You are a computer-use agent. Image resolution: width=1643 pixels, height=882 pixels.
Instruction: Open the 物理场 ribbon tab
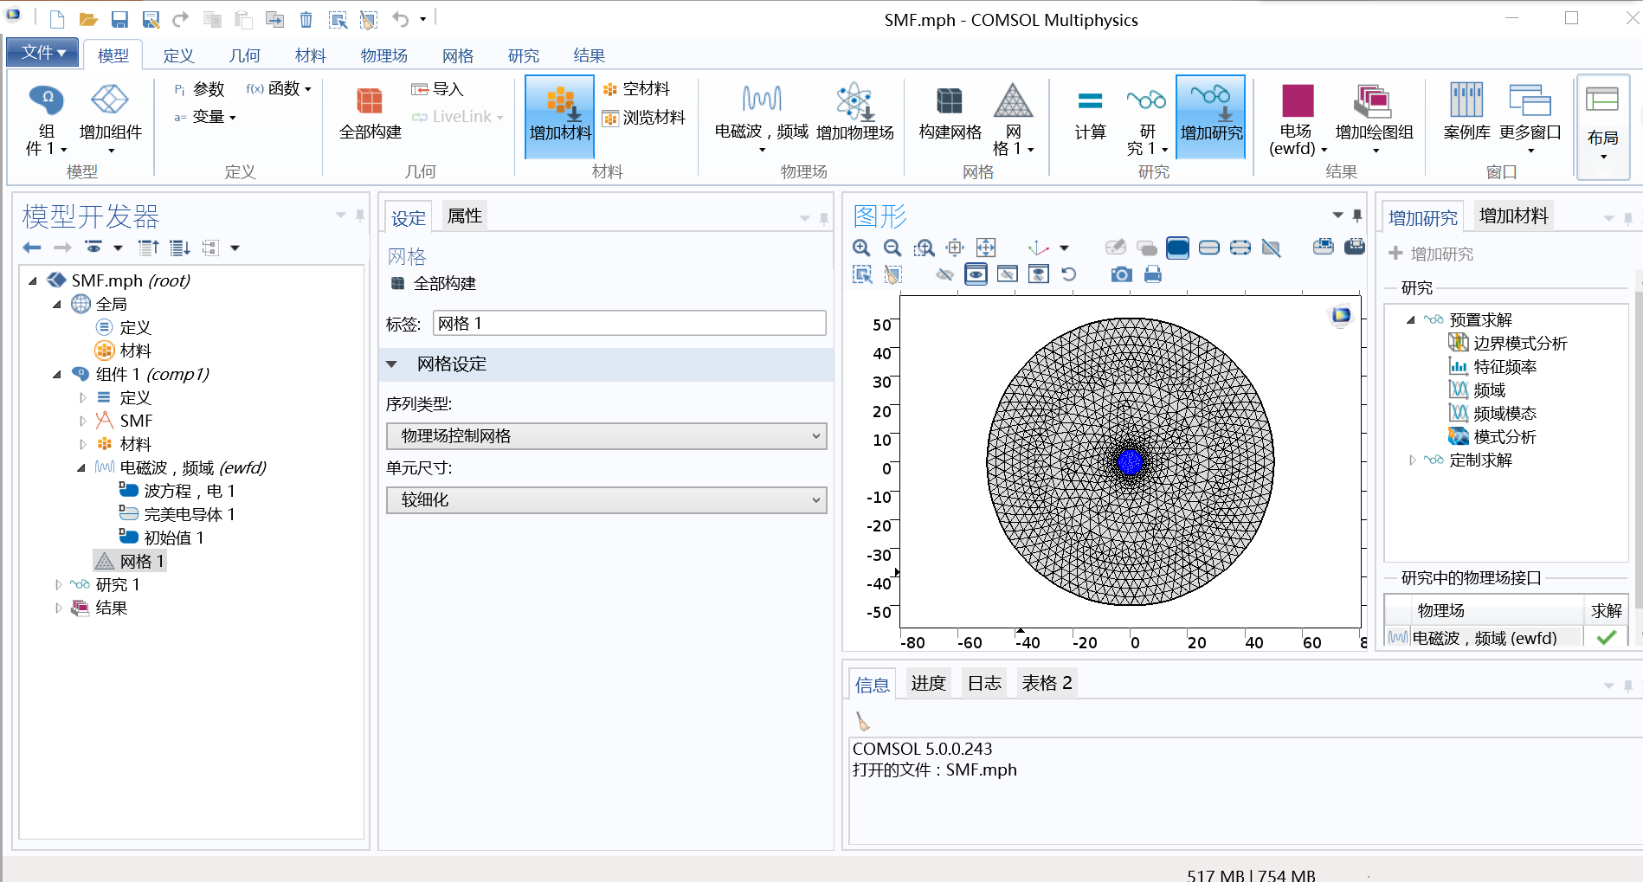pyautogui.click(x=383, y=55)
